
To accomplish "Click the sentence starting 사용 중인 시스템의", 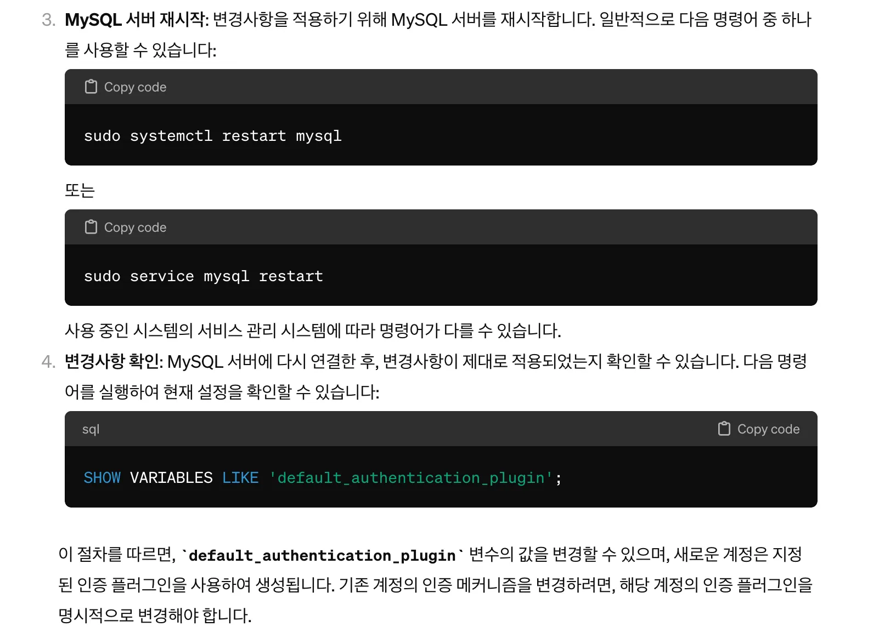I will [x=313, y=331].
